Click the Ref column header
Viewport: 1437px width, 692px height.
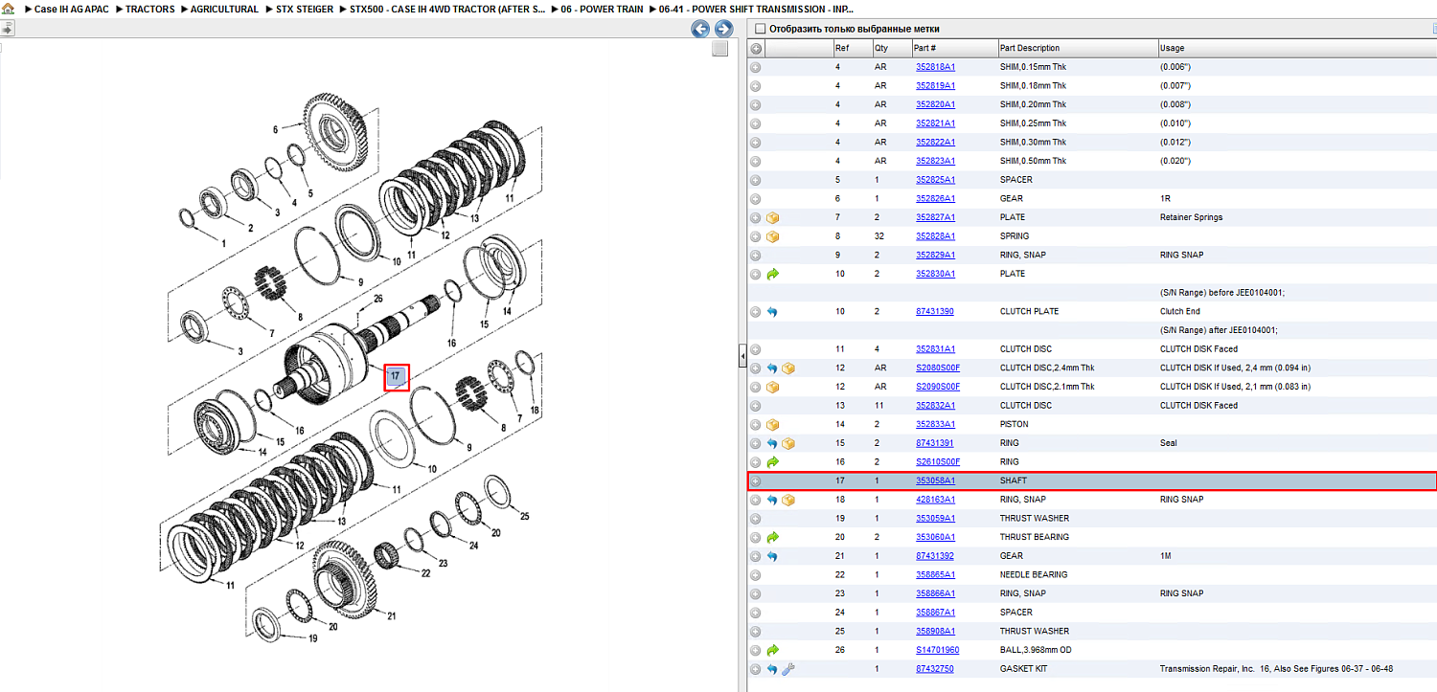pos(852,48)
